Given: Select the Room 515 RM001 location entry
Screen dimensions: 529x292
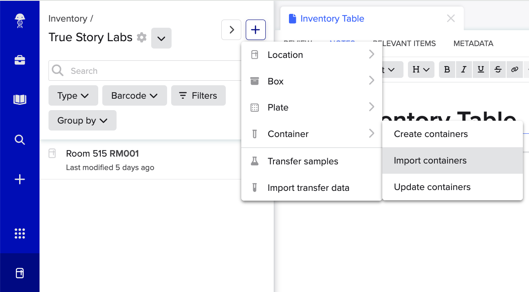Looking at the screenshot, I should tap(102, 153).
